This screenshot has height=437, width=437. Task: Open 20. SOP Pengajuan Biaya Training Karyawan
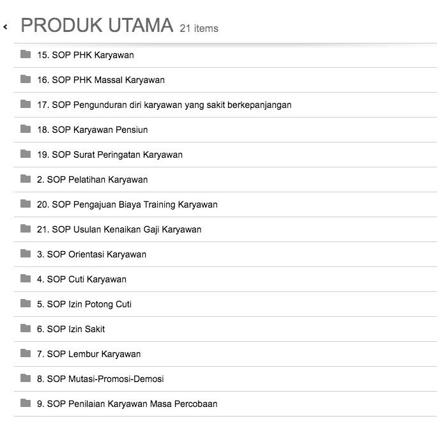[127, 204]
